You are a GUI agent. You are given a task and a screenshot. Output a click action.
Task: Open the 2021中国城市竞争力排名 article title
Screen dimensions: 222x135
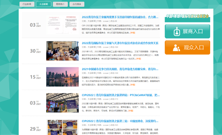click(120, 69)
